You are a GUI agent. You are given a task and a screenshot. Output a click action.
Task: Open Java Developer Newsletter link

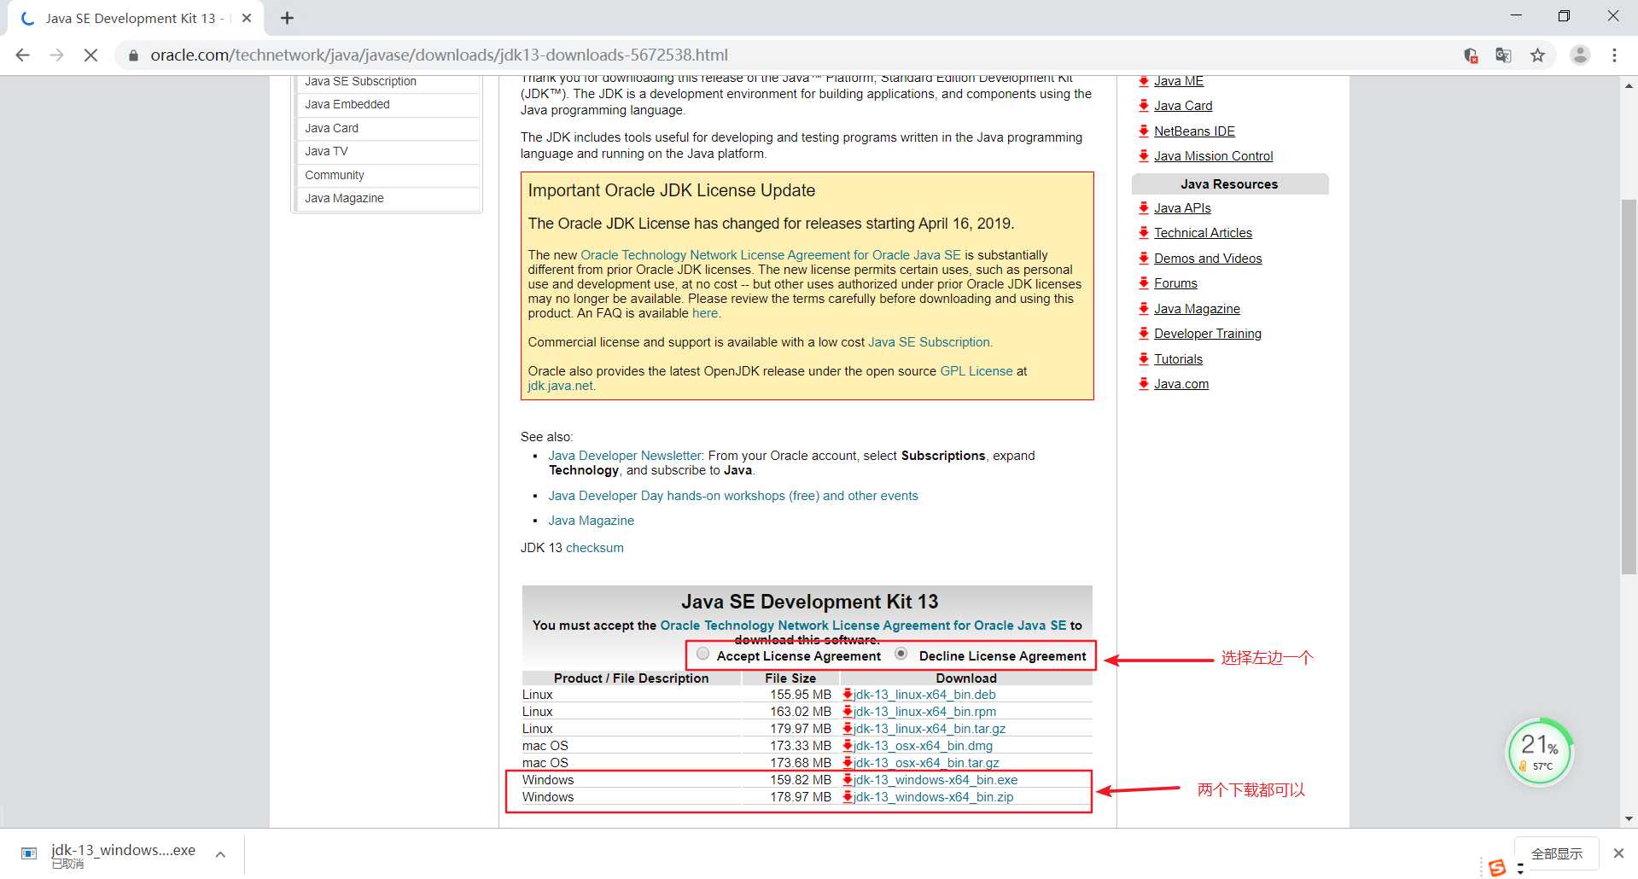click(x=625, y=456)
